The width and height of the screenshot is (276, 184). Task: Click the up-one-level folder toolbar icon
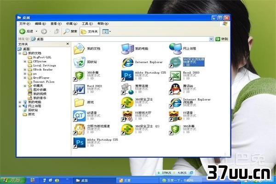57,31
